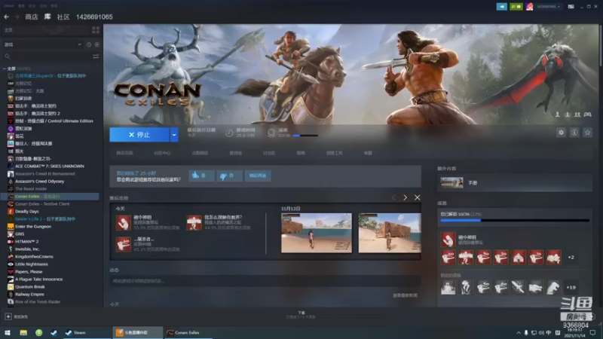This screenshot has height=339, width=603.
Task: Open the manual thumbnail under additional content
Action: tap(451, 182)
